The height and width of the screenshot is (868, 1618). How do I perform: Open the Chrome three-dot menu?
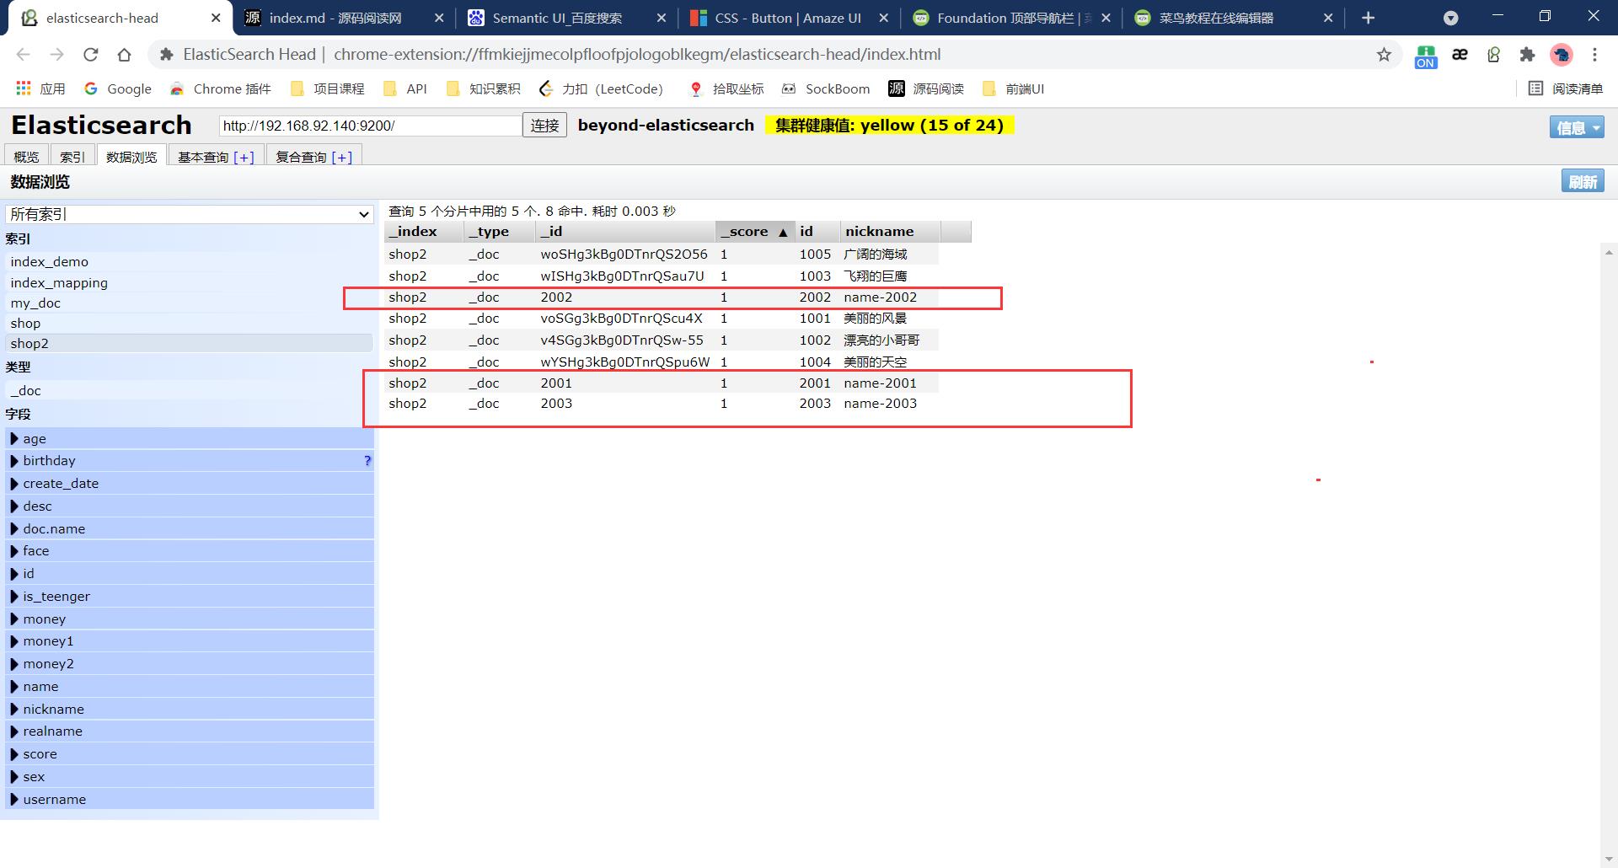click(x=1594, y=55)
